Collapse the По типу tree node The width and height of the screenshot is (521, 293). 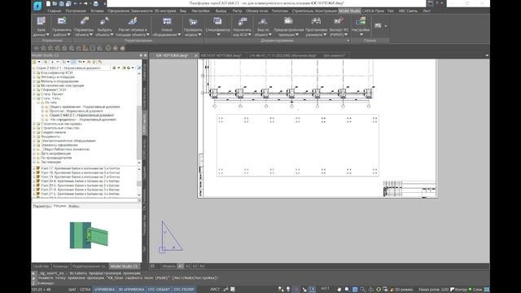[x=38, y=103]
